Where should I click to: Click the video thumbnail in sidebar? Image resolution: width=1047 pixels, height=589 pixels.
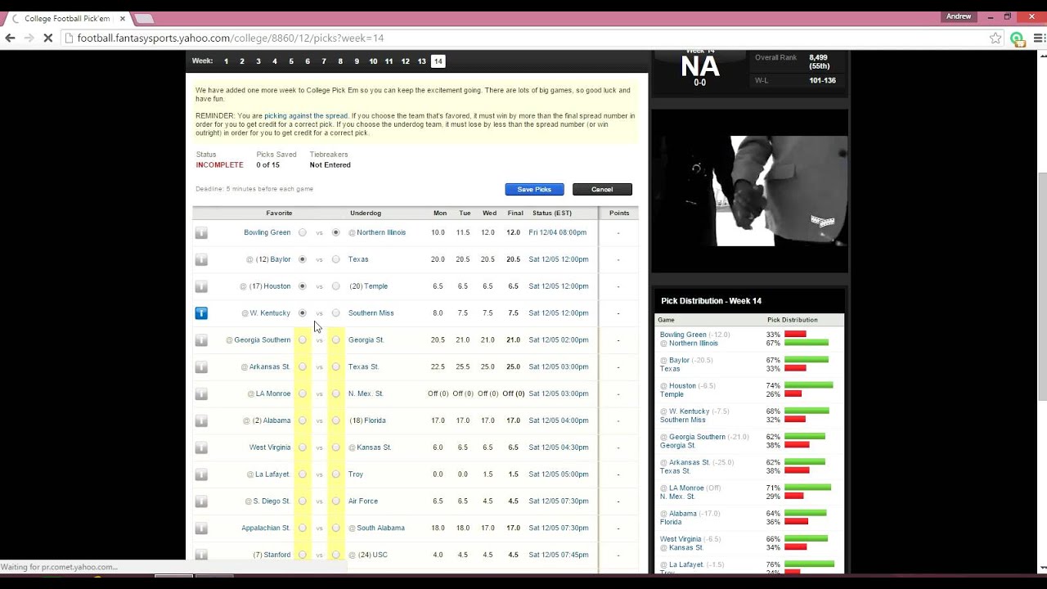[x=750, y=191]
